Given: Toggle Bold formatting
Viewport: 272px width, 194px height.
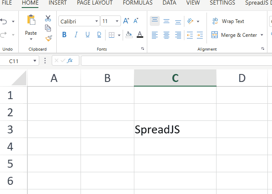Looking at the screenshot, I should point(64,35).
